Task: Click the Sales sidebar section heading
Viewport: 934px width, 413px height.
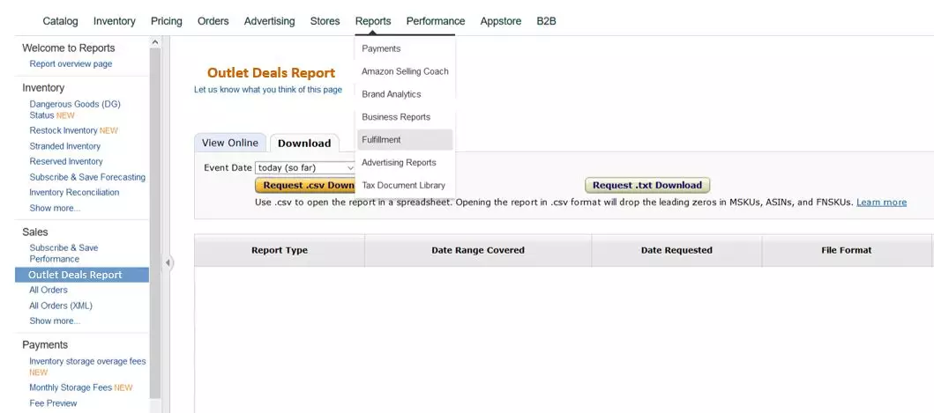Action: (x=35, y=232)
